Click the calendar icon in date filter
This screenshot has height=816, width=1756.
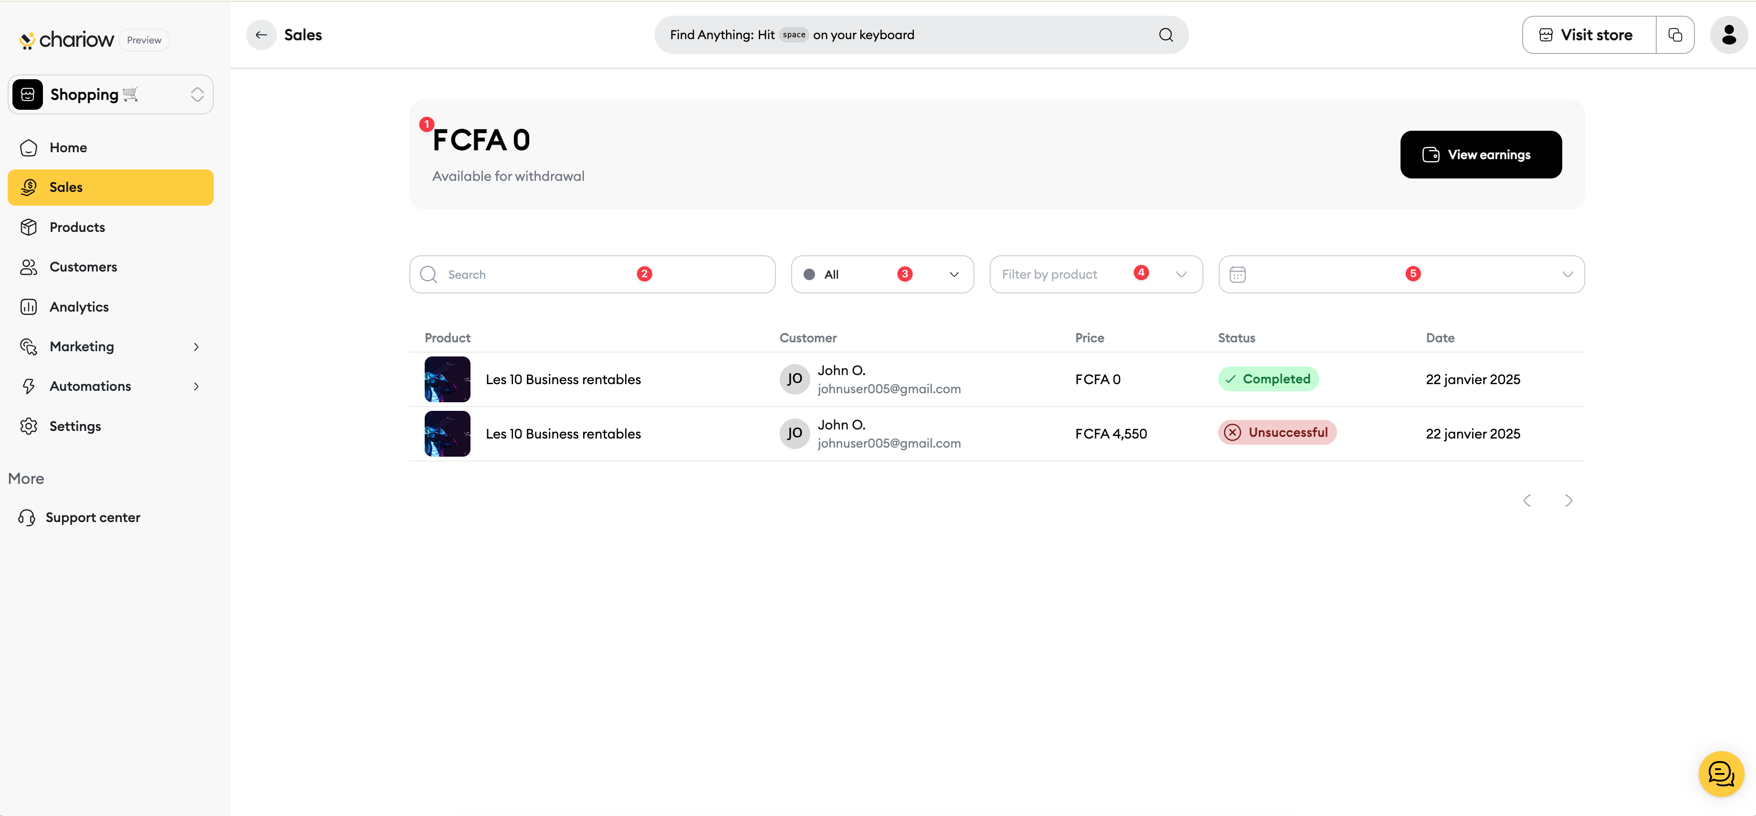tap(1237, 275)
